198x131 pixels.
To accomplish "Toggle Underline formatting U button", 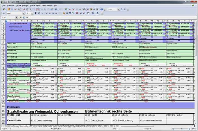I will (x=42, y=13).
